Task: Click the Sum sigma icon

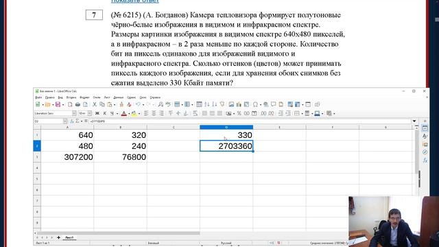Action: [78, 121]
